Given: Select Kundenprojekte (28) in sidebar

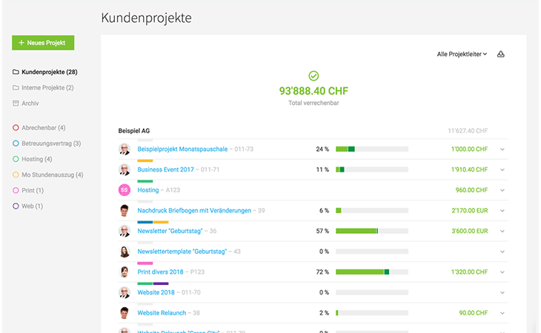Looking at the screenshot, I should pos(50,72).
